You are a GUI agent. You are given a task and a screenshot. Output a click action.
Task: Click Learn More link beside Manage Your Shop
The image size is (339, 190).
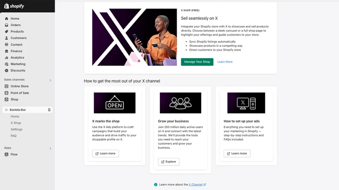point(225,62)
